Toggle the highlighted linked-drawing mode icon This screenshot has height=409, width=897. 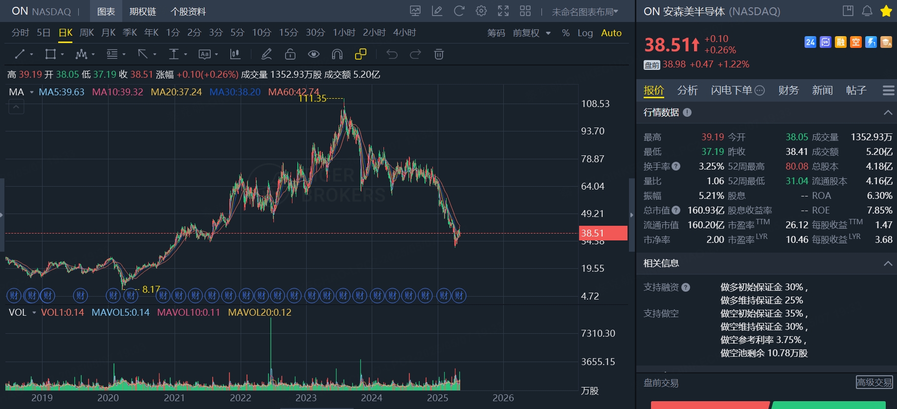pos(360,54)
